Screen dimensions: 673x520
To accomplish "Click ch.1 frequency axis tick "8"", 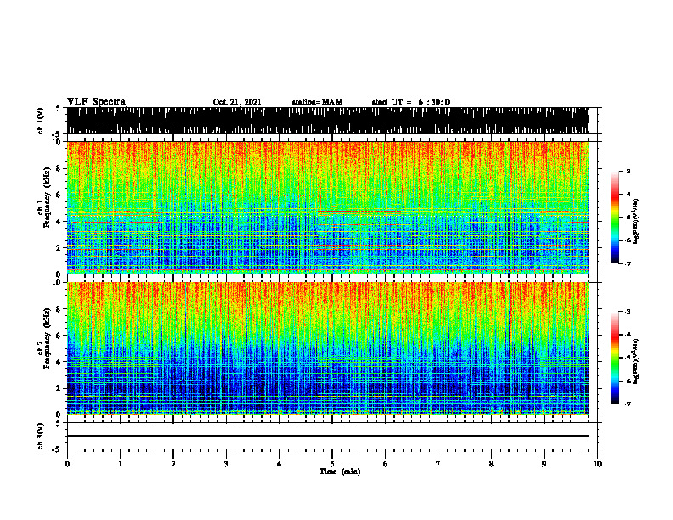I will [x=59, y=168].
